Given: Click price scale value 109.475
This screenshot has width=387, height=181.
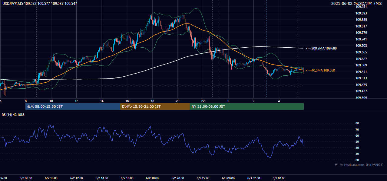Looking at the screenshot, I should (x=361, y=85).
